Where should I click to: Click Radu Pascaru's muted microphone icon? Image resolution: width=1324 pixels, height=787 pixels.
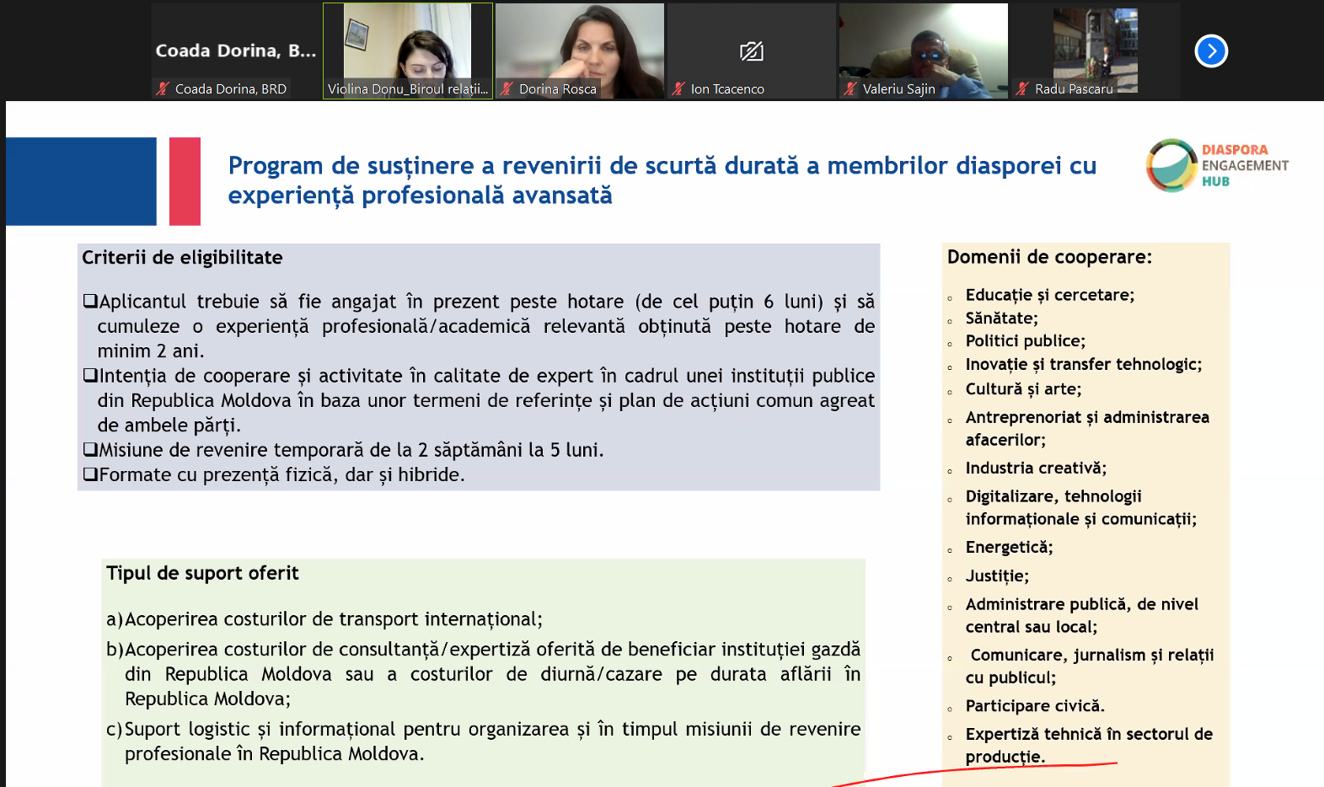tap(1022, 88)
